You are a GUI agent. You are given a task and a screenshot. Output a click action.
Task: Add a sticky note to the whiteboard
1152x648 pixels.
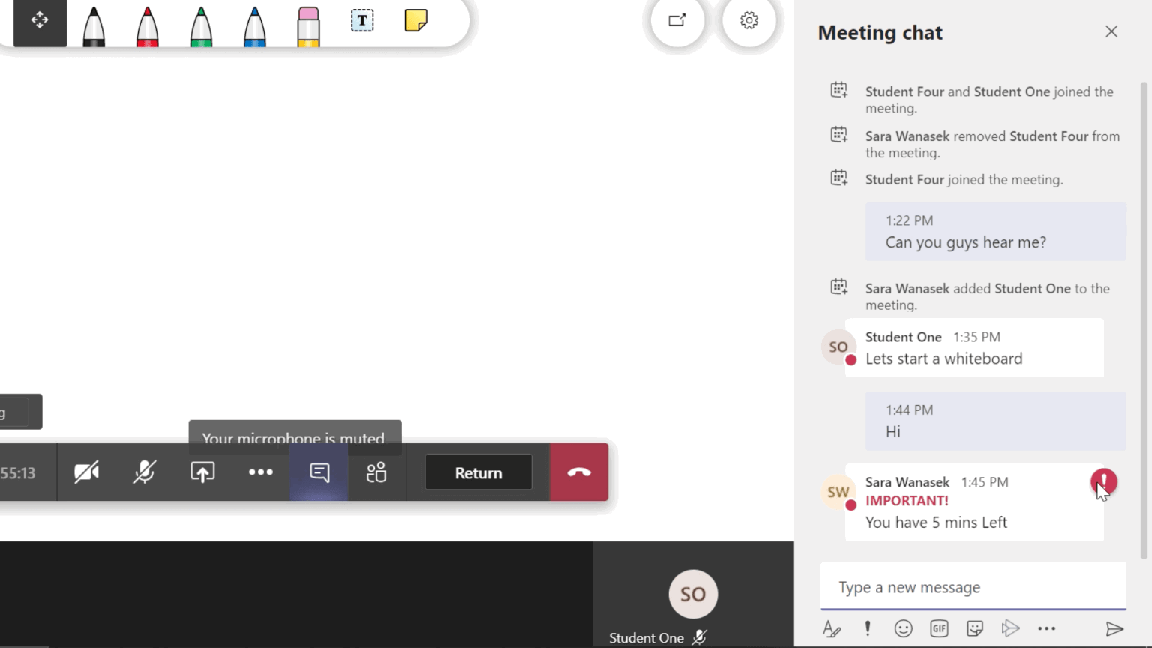[415, 22]
